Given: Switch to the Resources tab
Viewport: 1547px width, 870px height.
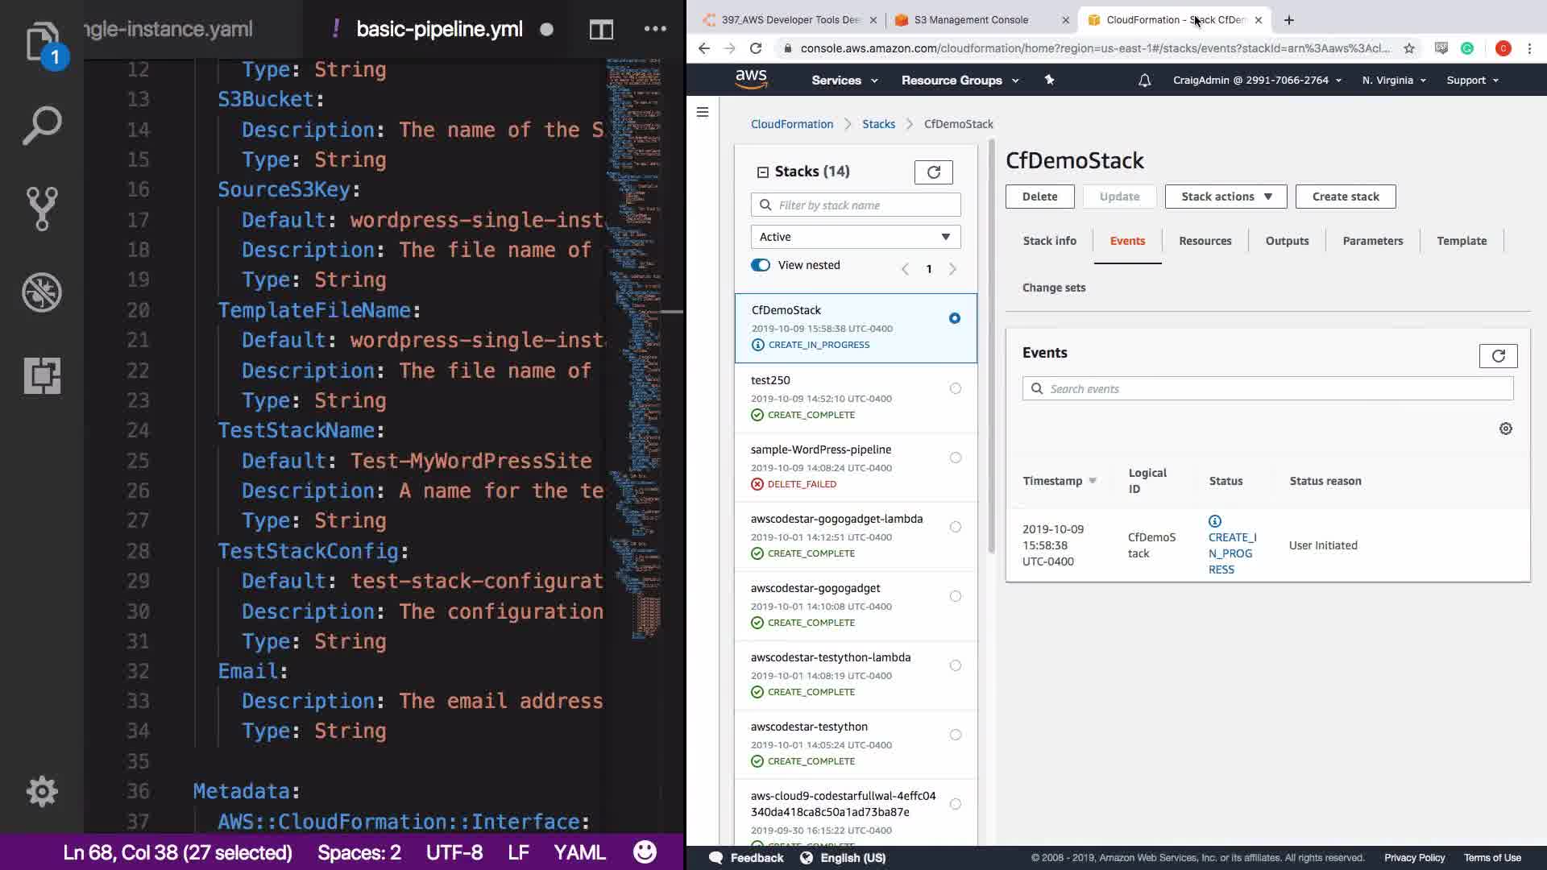Looking at the screenshot, I should click(1205, 241).
